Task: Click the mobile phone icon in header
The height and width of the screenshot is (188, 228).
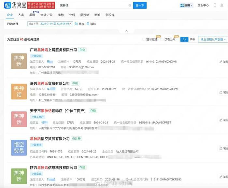Action: tap(215, 6)
